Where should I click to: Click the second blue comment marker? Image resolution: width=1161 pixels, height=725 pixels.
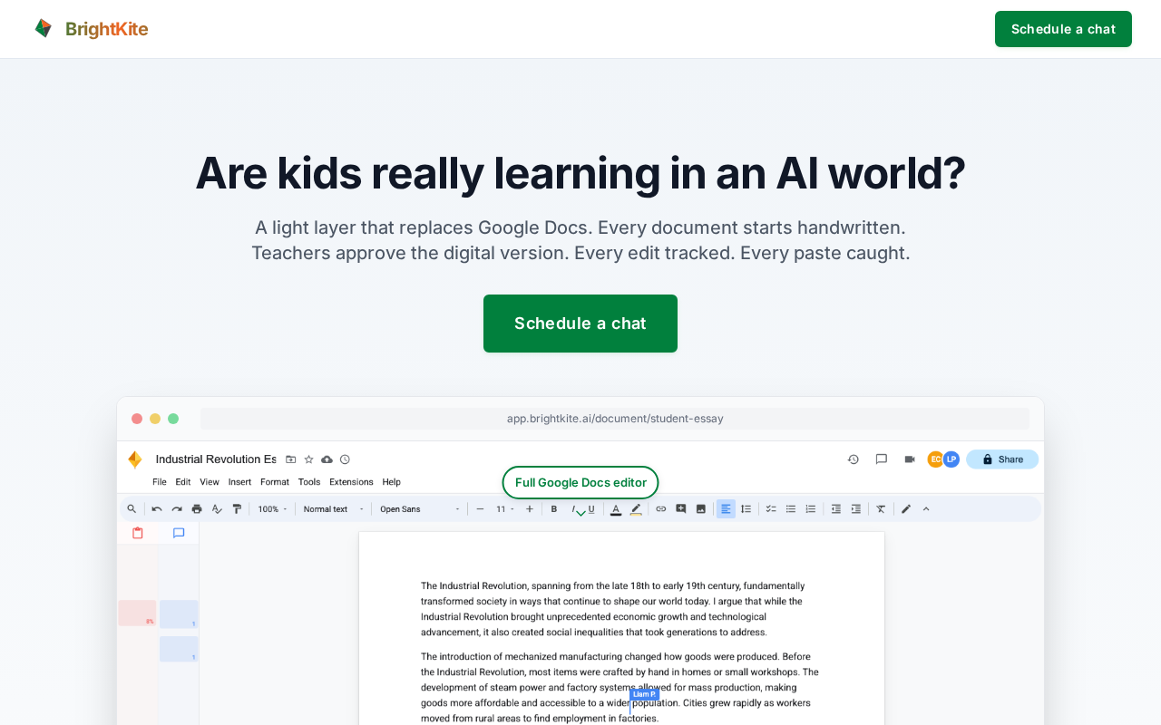[x=179, y=649]
